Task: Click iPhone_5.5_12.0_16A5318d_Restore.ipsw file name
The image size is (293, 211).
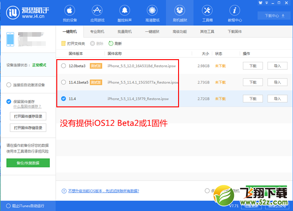Action: pyautogui.click(x=141, y=66)
